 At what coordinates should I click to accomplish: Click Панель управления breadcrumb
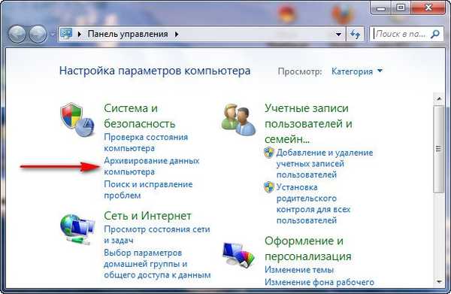point(128,34)
